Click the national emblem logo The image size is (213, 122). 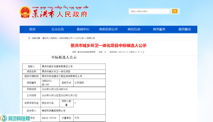point(25,12)
